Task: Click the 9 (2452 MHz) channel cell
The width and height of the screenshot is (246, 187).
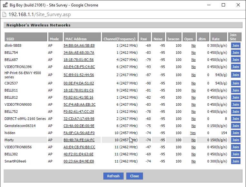Action: click(127, 90)
